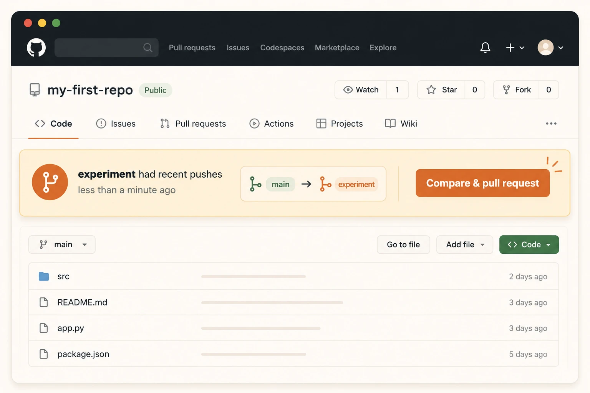
Task: Open the Watch count showing 1
Action: point(397,90)
